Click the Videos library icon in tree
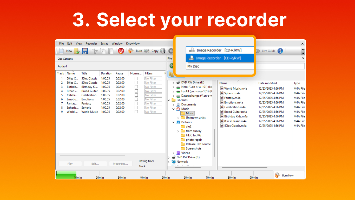The image size is (355, 200). tap(178, 153)
